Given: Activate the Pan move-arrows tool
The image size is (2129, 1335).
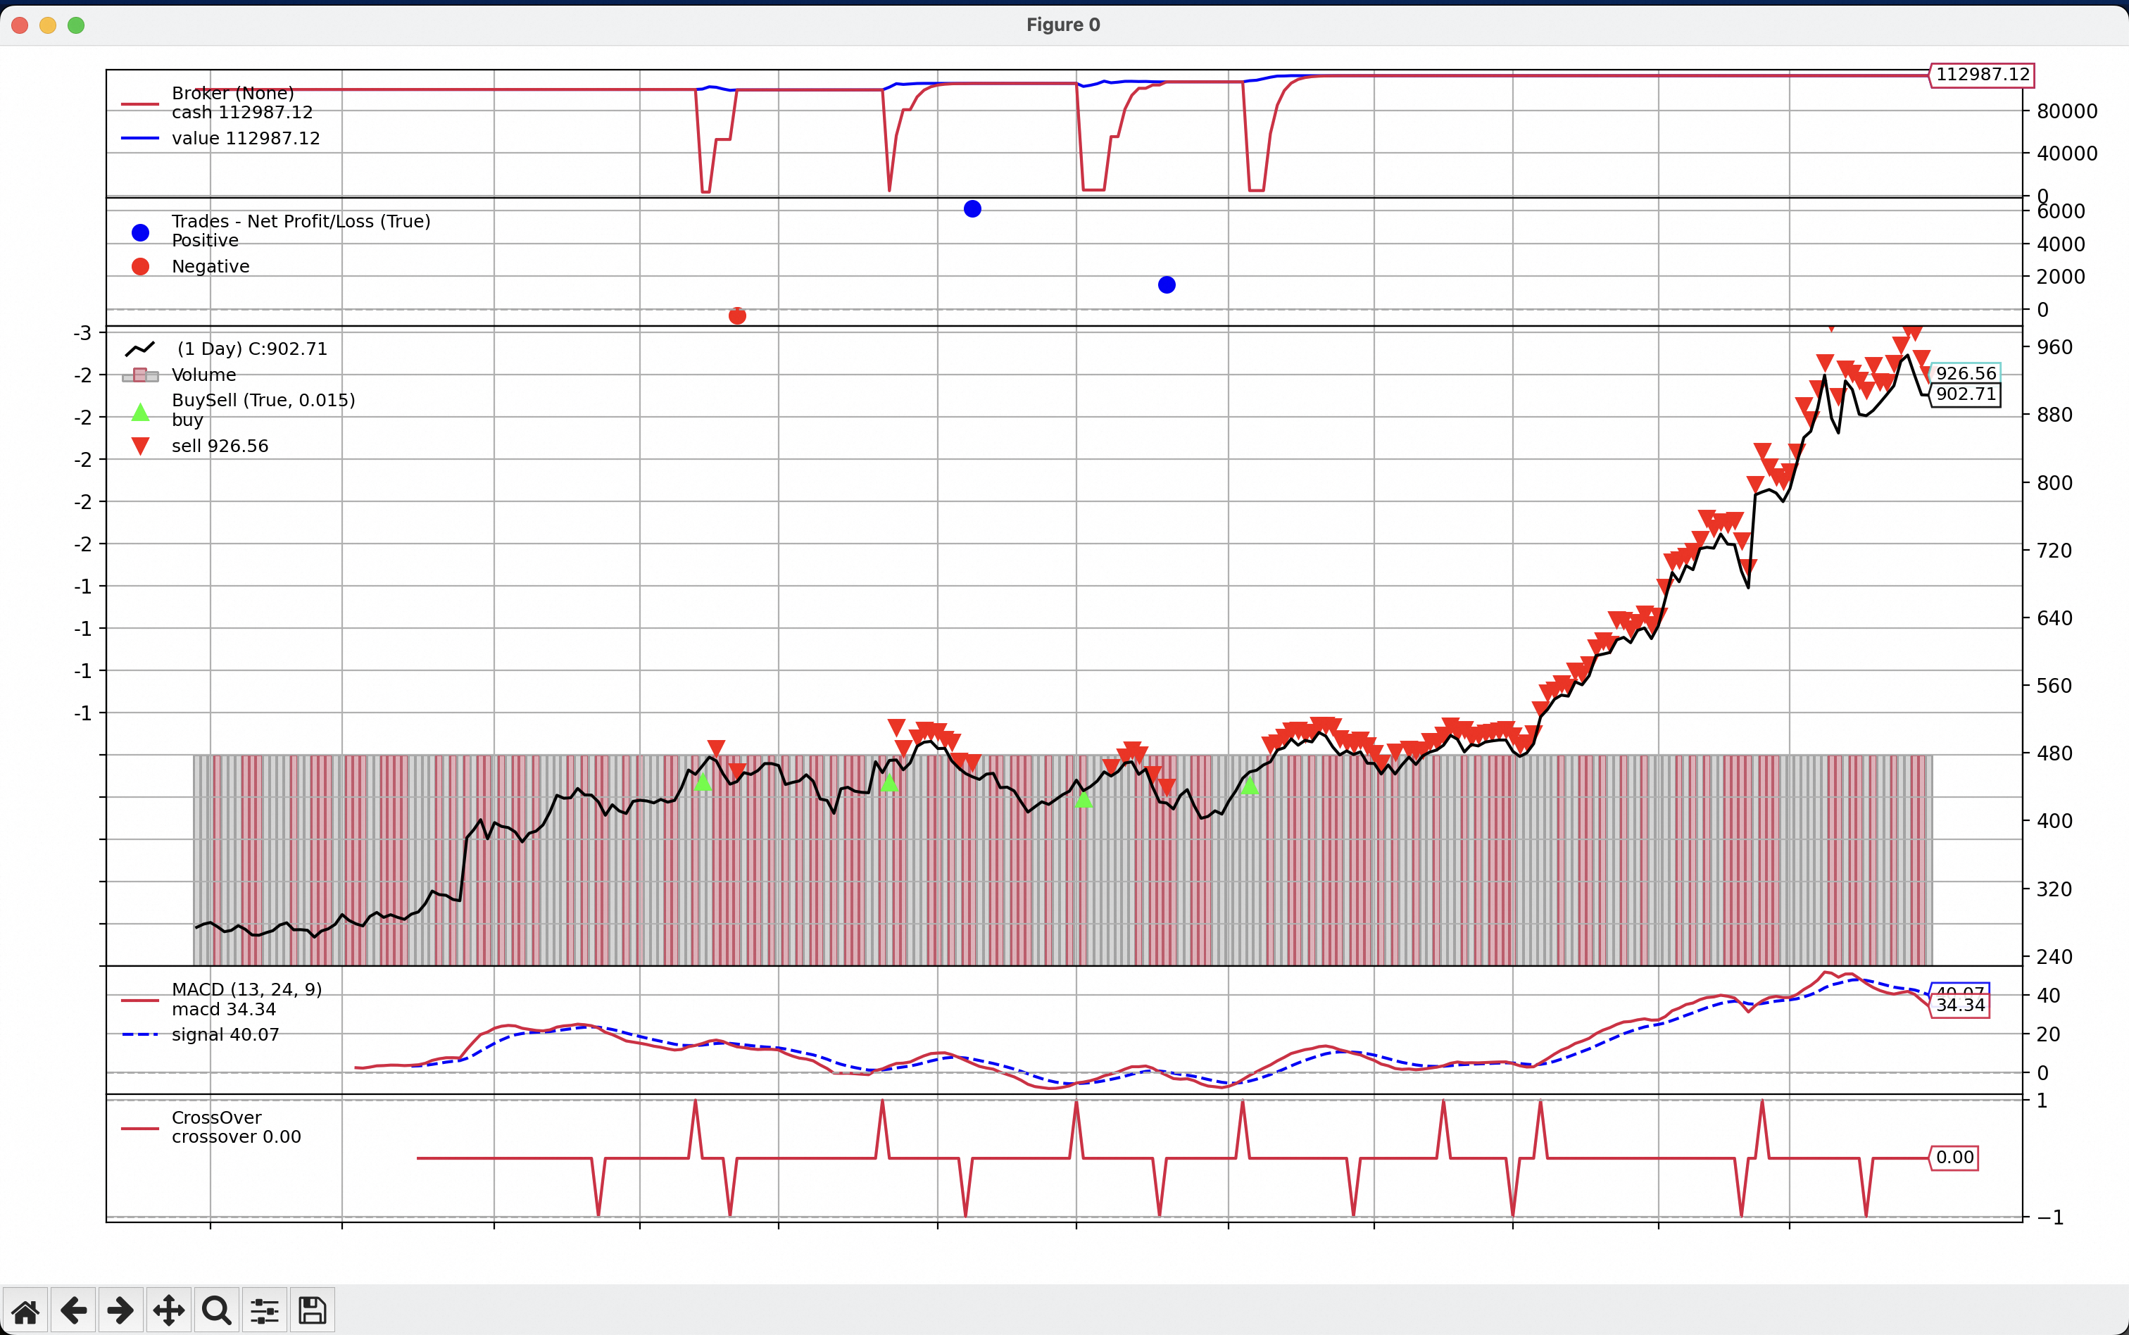Looking at the screenshot, I should pyautogui.click(x=168, y=1310).
